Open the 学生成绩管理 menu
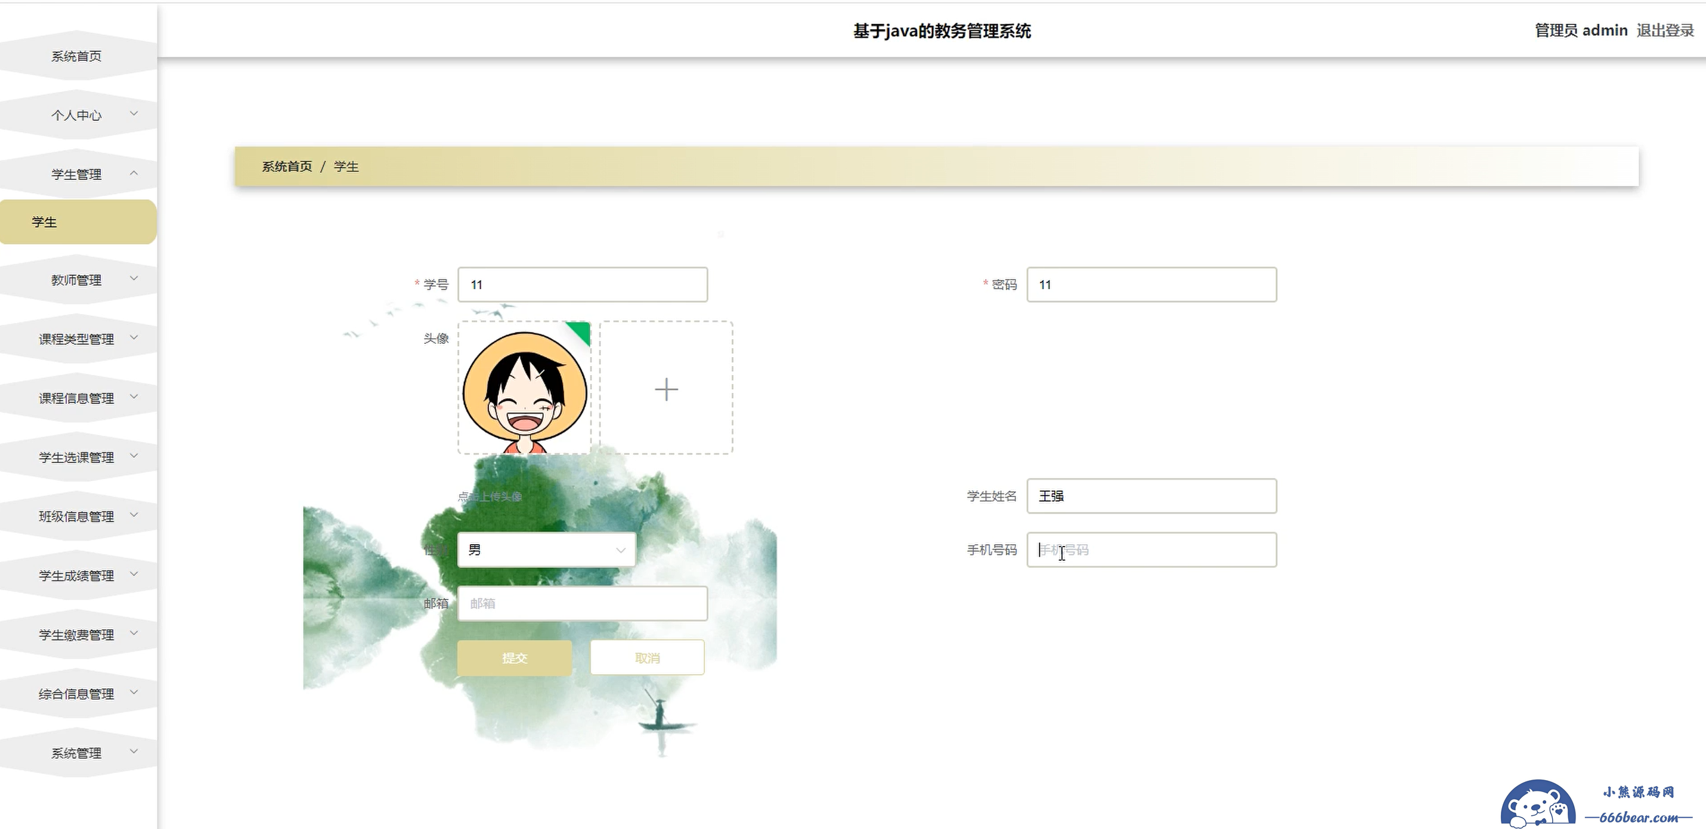 point(78,575)
